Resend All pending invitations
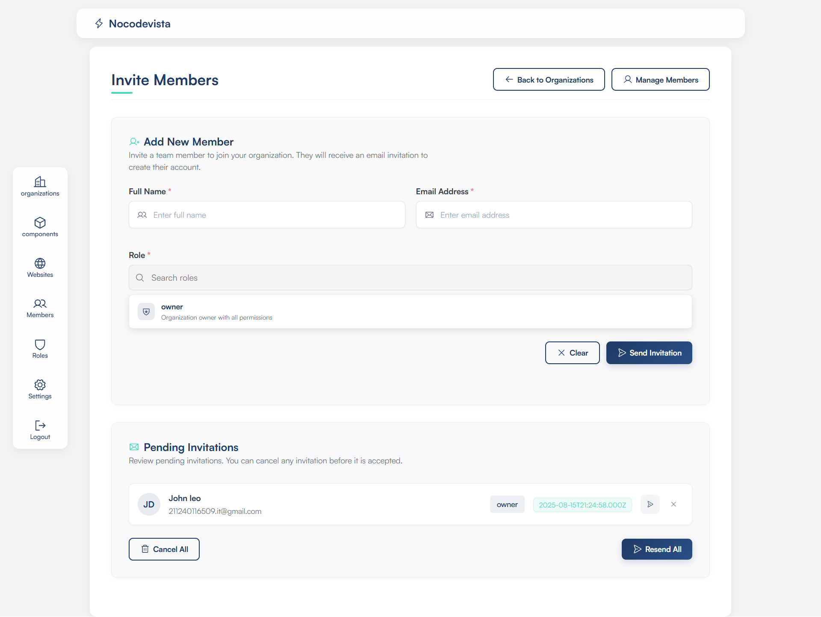Image resolution: width=821 pixels, height=617 pixels. click(x=657, y=549)
